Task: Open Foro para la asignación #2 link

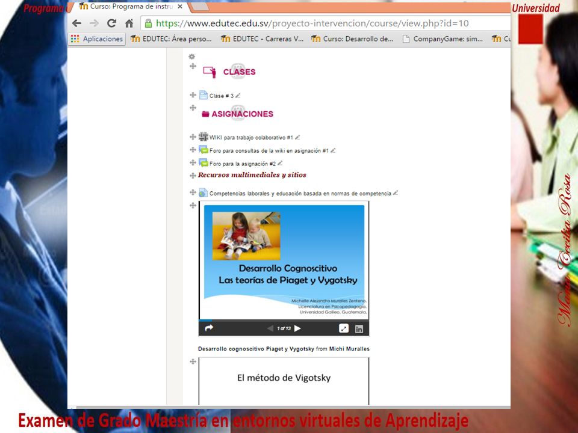Action: point(243,164)
